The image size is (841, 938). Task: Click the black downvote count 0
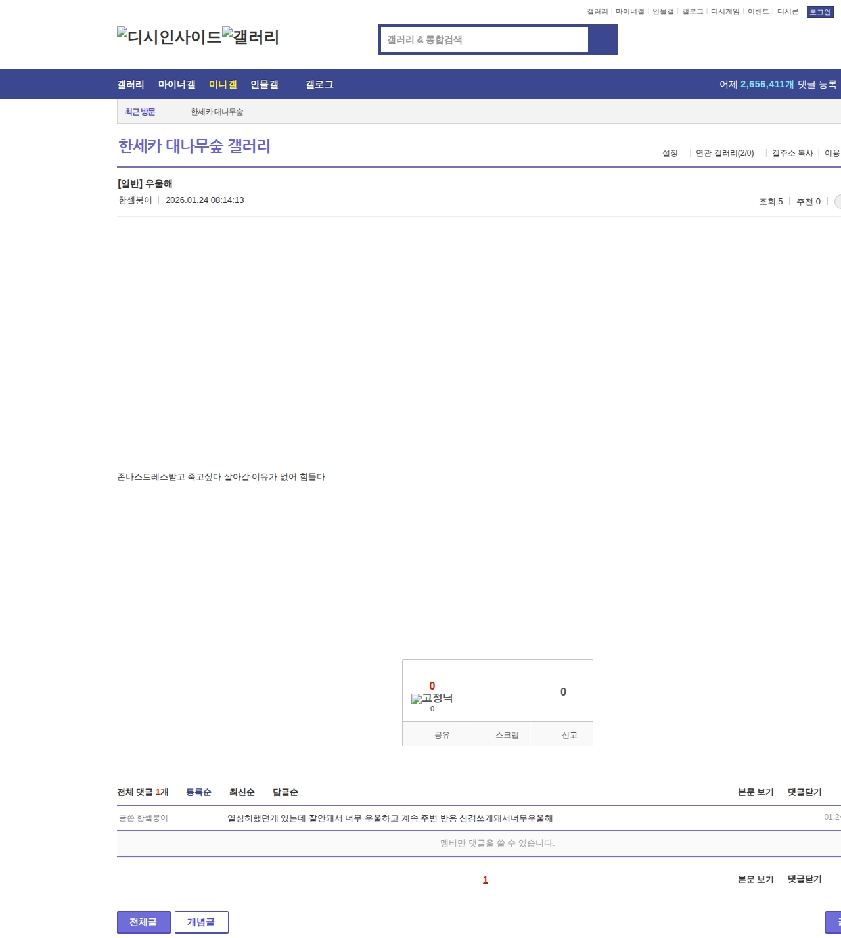563,692
